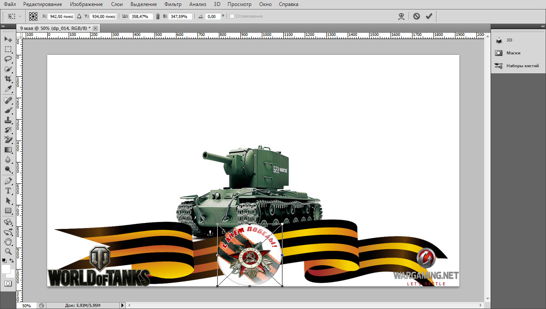Image resolution: width=546 pixels, height=309 pixels.
Task: Toggle relative positioning triangle for reference point
Action: pyautogui.click(x=79, y=16)
